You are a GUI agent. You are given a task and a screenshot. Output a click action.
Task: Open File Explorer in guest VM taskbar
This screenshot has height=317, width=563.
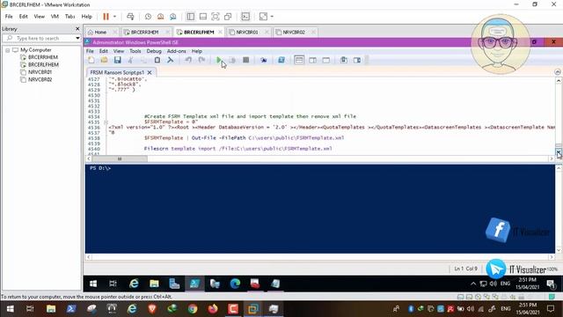[x=155, y=284]
